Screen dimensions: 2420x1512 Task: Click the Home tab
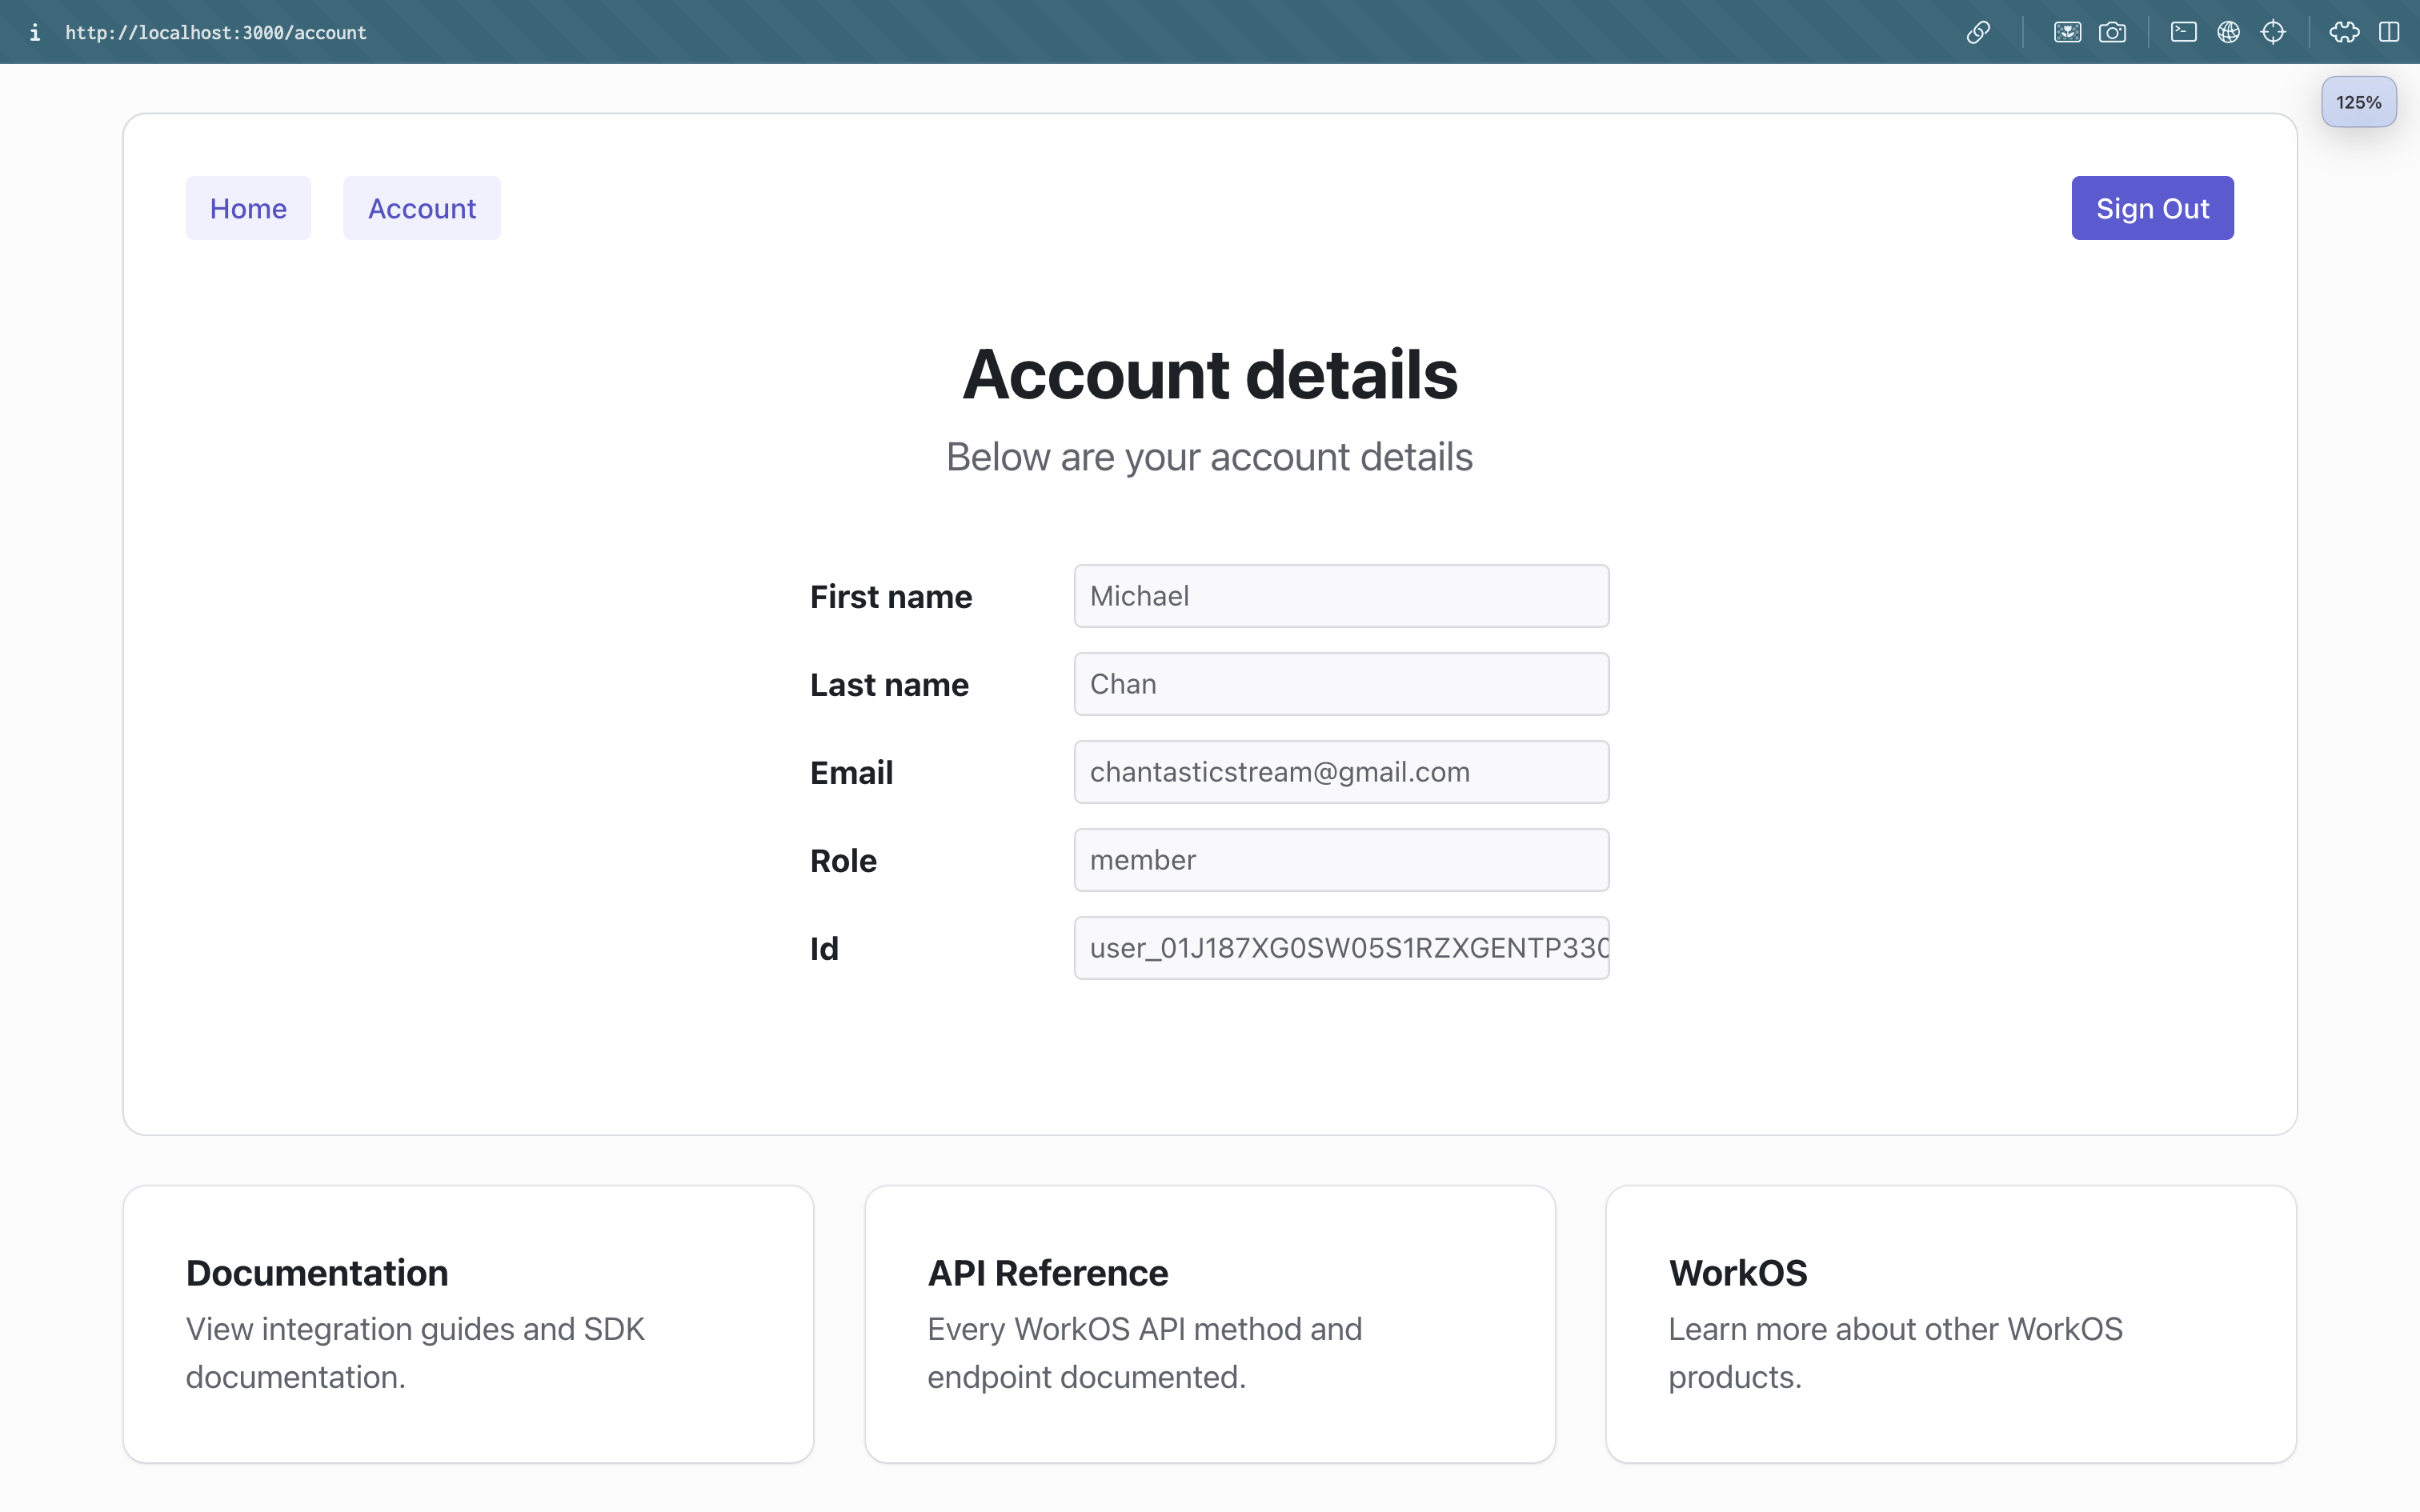(x=249, y=207)
